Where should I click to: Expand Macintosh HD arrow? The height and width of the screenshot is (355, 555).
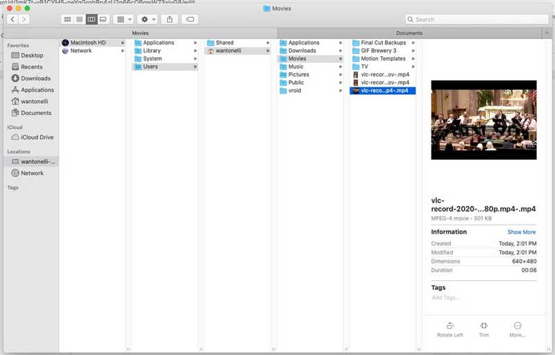coord(123,42)
